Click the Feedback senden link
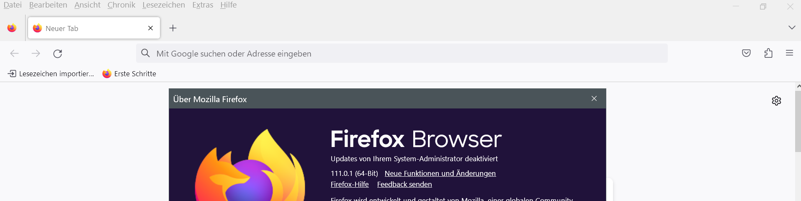This screenshot has width=801, height=201. click(x=404, y=184)
